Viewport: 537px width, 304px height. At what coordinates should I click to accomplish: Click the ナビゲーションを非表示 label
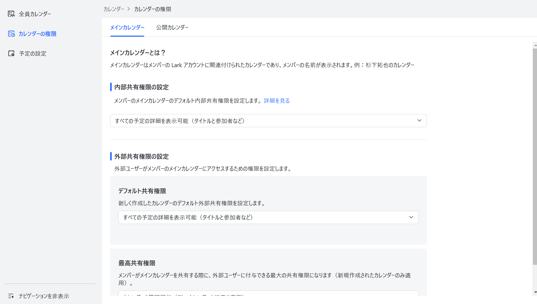click(x=44, y=296)
